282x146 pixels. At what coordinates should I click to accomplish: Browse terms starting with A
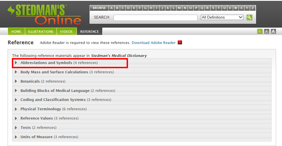point(112,8)
